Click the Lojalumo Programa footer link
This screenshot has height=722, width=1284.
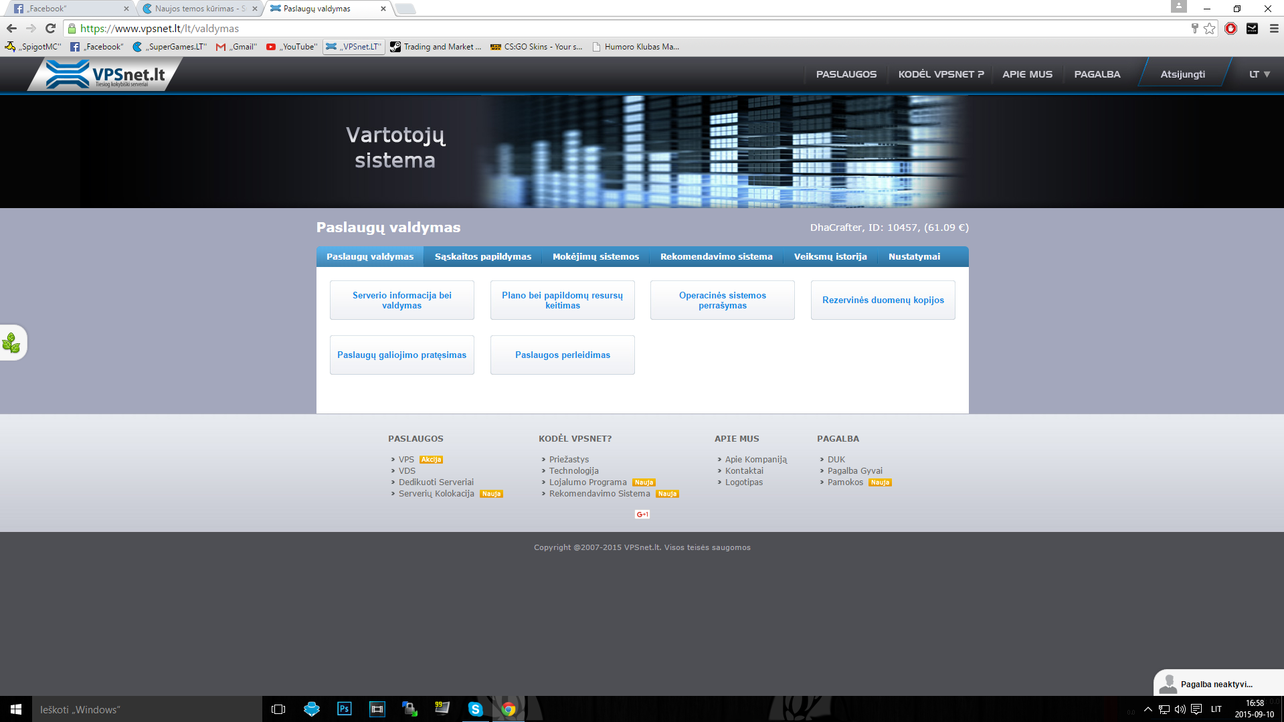click(587, 482)
